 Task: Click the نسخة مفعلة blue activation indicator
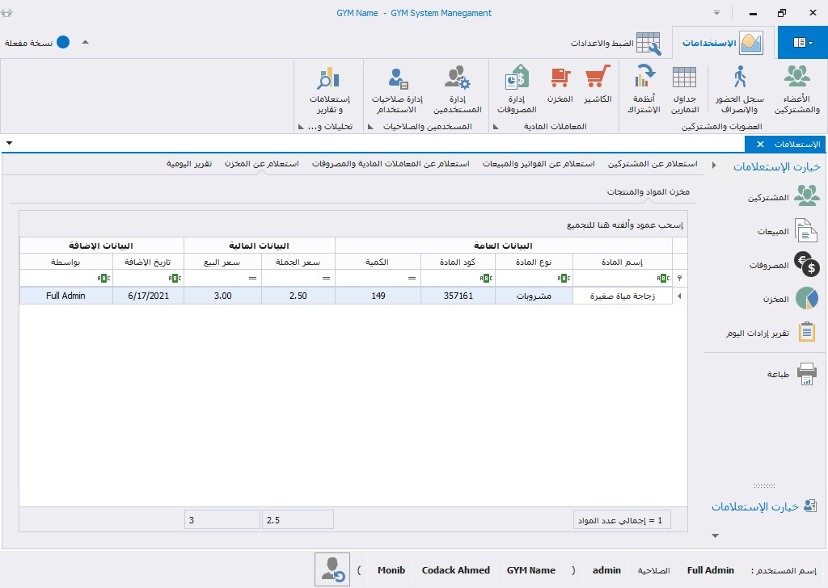coord(63,43)
